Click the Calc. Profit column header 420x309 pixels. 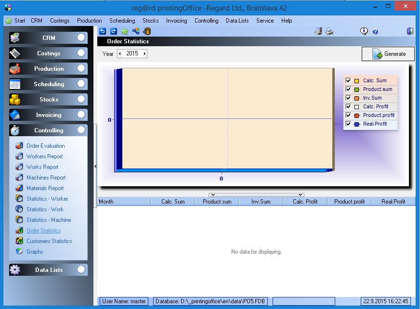click(x=305, y=202)
